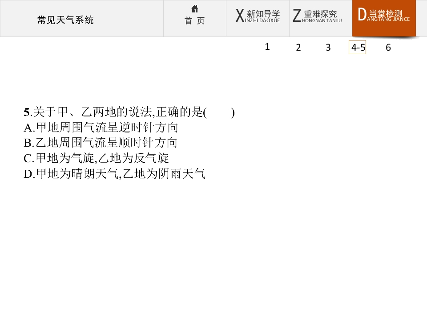
Task: Switch to the 重难探究 tab
Action: click(x=321, y=18)
